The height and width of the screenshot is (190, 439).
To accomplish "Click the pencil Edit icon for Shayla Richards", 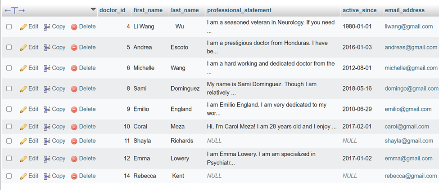I will pyautogui.click(x=23, y=141).
